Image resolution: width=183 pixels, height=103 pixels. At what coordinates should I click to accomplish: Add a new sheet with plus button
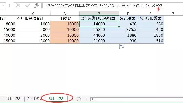coord(79,99)
